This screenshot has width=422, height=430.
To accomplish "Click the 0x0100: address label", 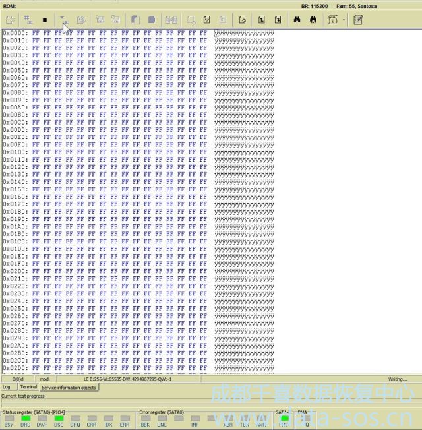I will (15, 152).
